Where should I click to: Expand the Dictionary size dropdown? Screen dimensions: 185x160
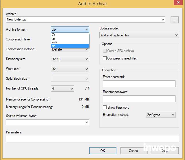click(x=70, y=59)
